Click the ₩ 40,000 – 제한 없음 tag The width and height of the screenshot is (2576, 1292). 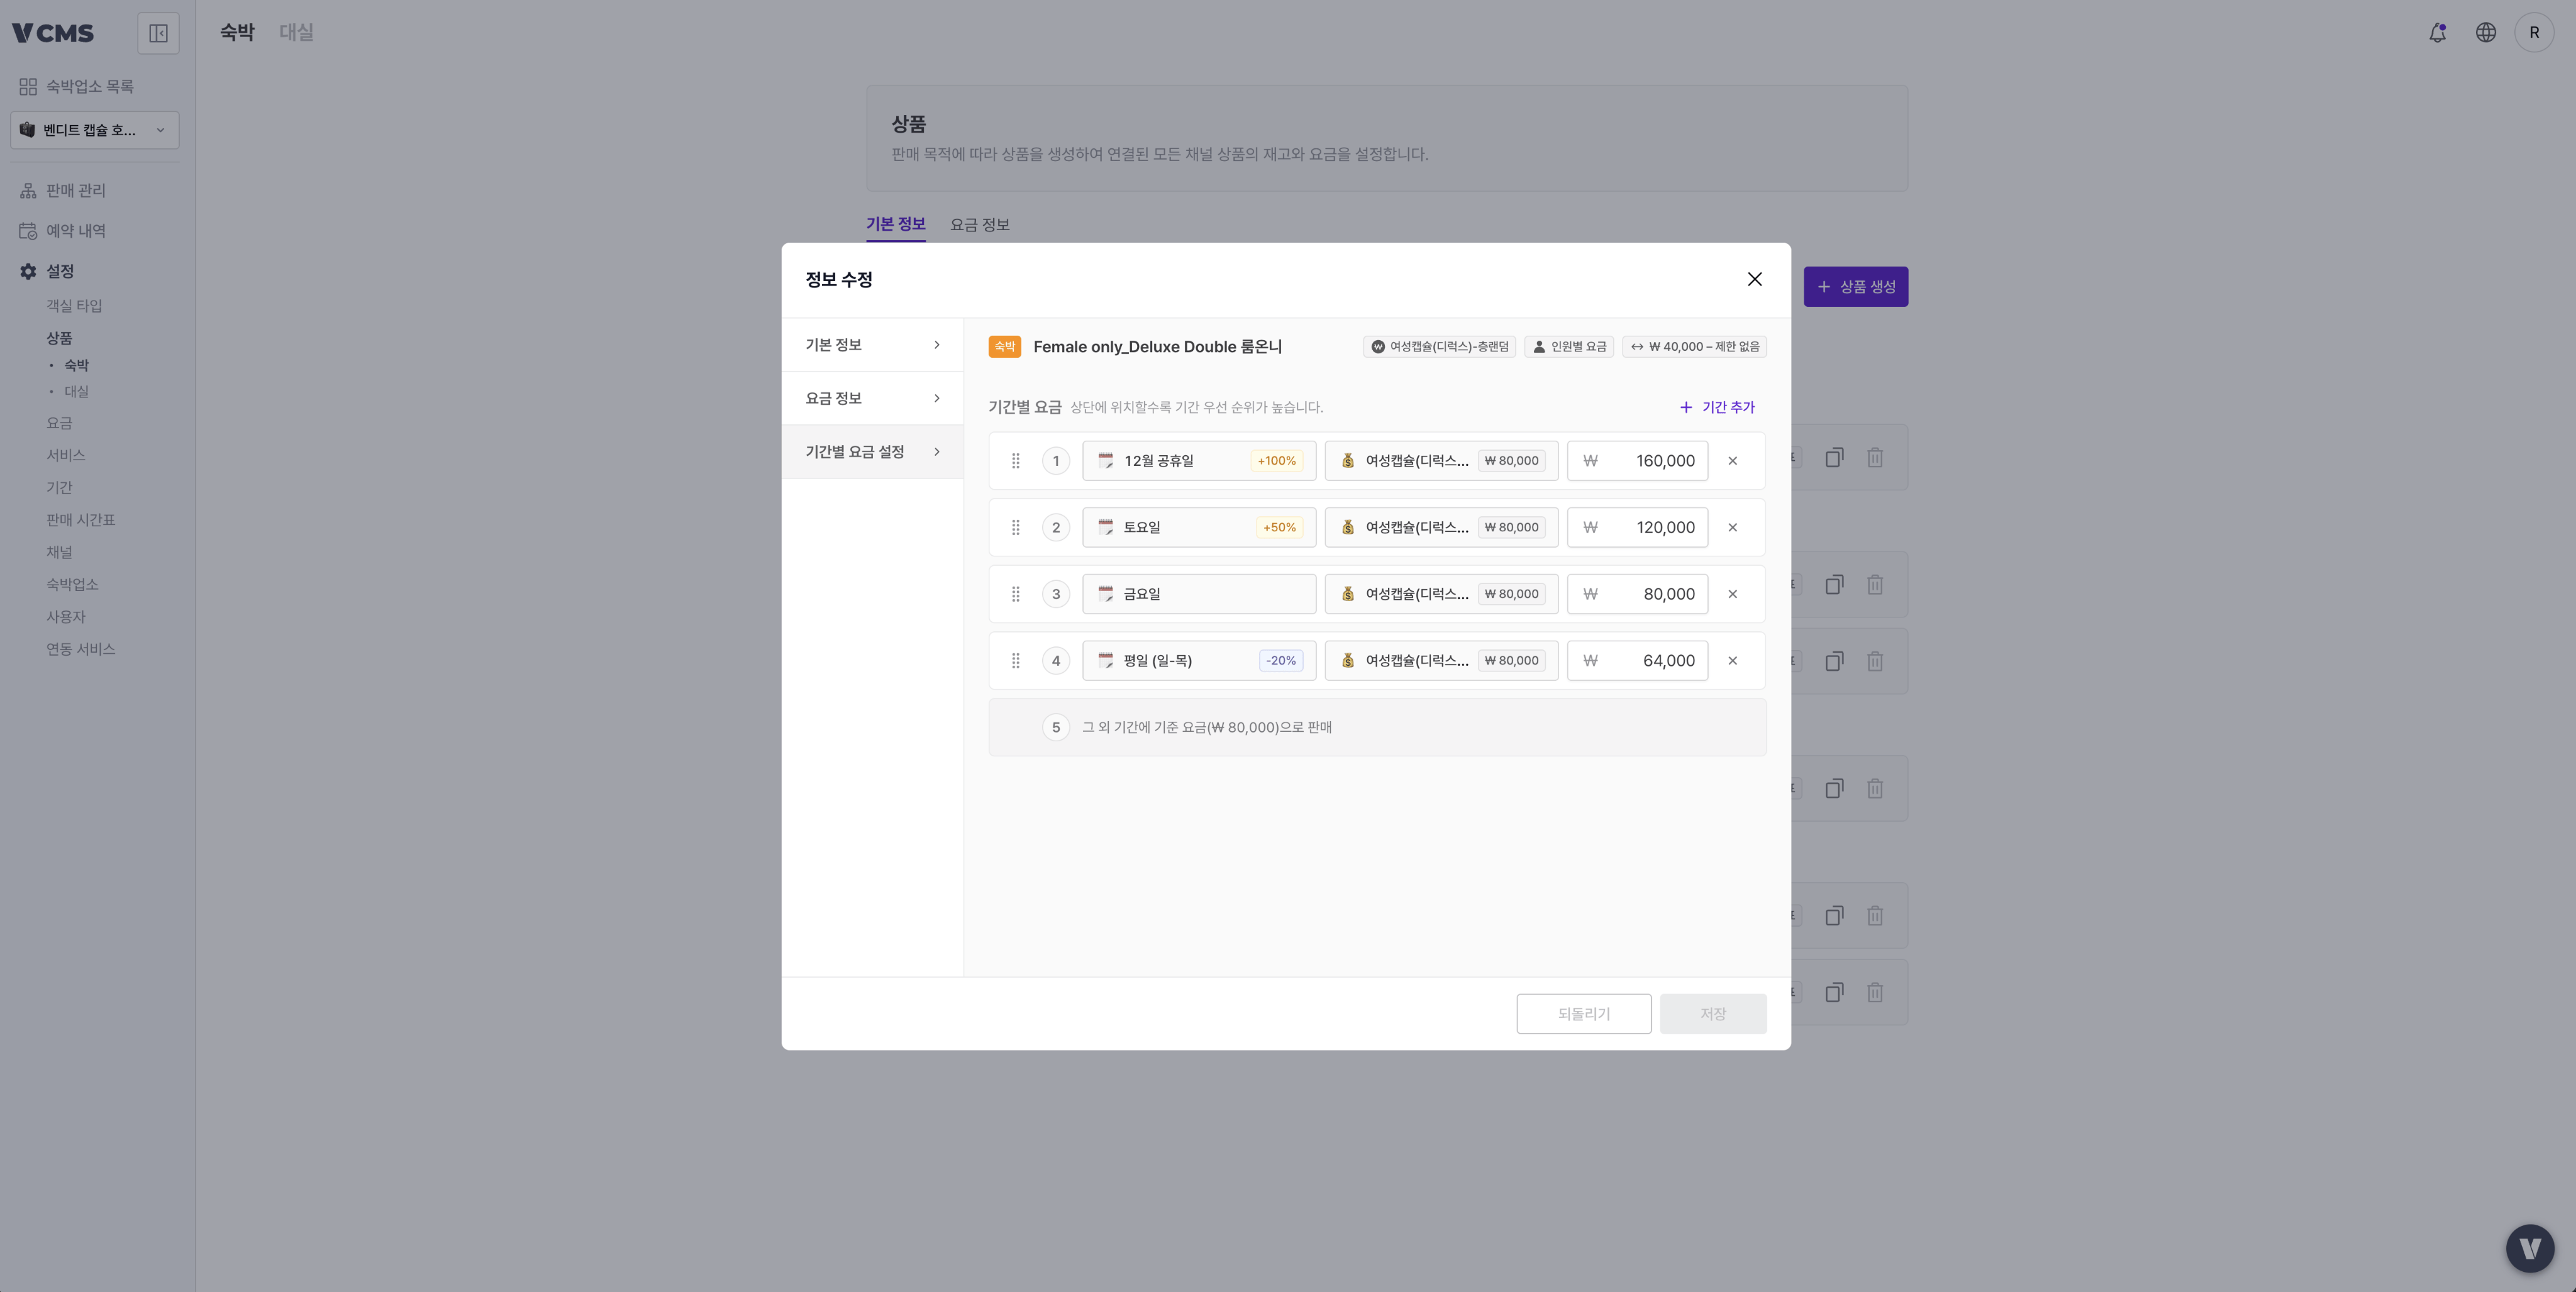[1694, 347]
